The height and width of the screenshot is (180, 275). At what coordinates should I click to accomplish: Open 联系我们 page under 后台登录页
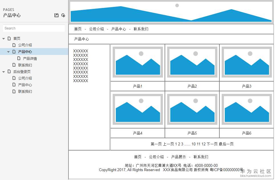click(25, 92)
